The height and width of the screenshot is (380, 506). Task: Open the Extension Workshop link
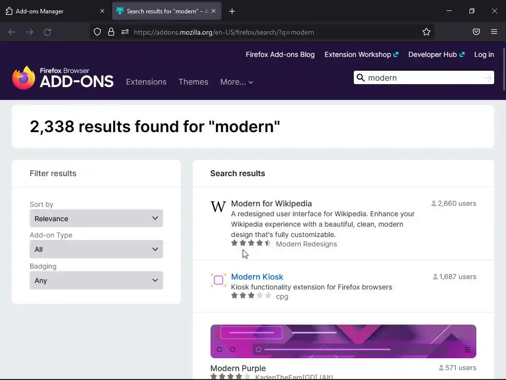click(361, 54)
